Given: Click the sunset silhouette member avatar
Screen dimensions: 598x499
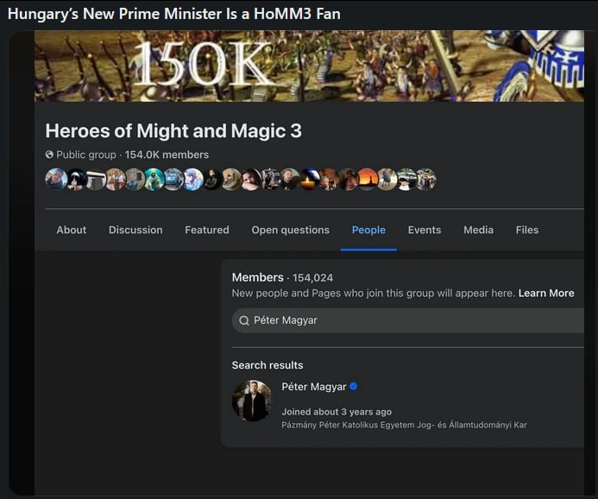Looking at the screenshot, I should 368,180.
